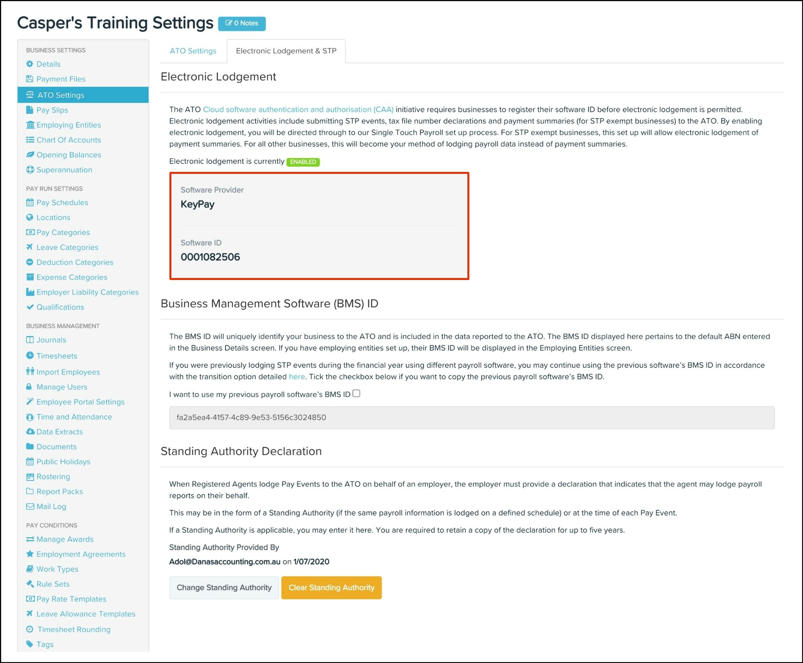Click the bank icon beside Employing Entities
This screenshot has height=663, width=803.
(30, 125)
